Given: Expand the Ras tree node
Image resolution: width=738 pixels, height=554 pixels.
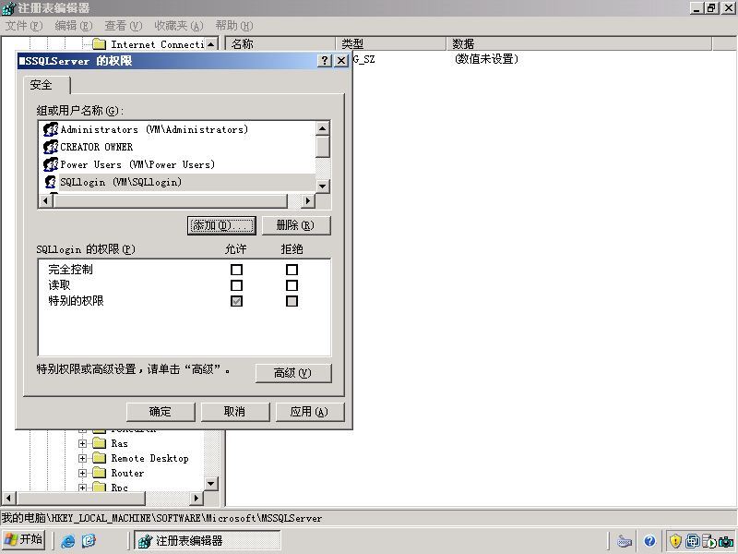Looking at the screenshot, I should pos(82,443).
